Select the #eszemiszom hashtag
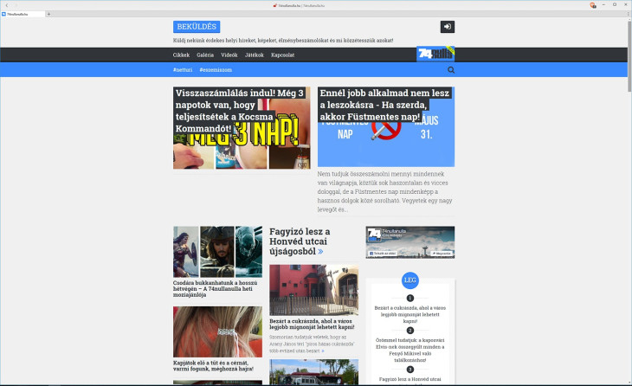 click(216, 70)
